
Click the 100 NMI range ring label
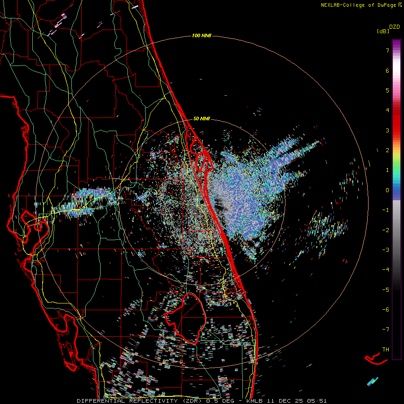point(202,35)
